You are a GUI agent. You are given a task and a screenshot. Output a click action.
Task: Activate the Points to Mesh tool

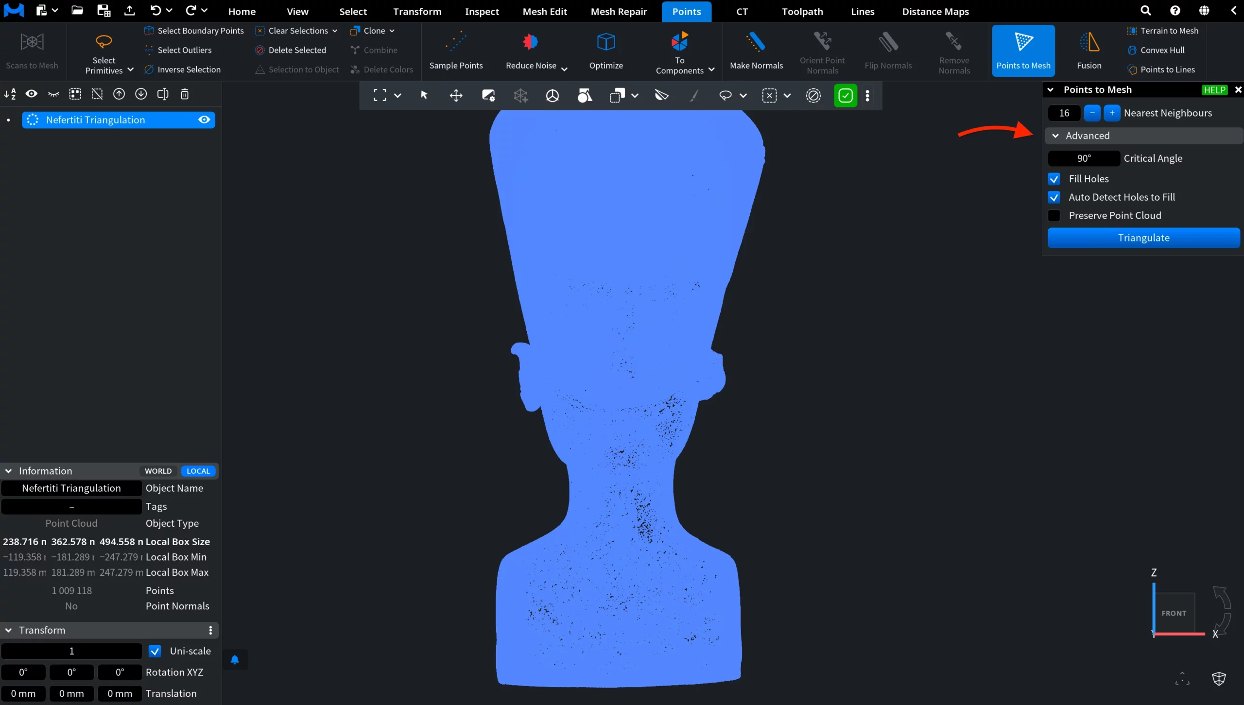click(x=1023, y=51)
